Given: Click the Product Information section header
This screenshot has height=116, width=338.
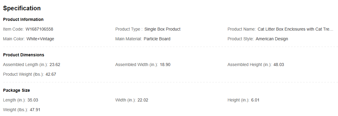Looking at the screenshot, I should click(x=23, y=19).
